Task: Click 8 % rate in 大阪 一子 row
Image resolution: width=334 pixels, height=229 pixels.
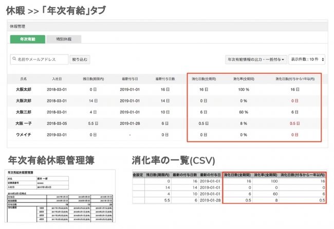Action: tap(244, 123)
